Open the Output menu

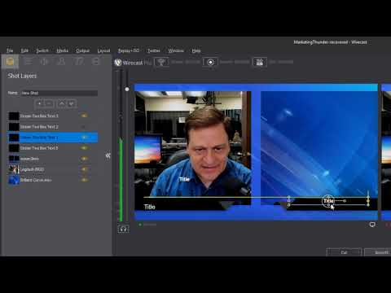point(82,50)
